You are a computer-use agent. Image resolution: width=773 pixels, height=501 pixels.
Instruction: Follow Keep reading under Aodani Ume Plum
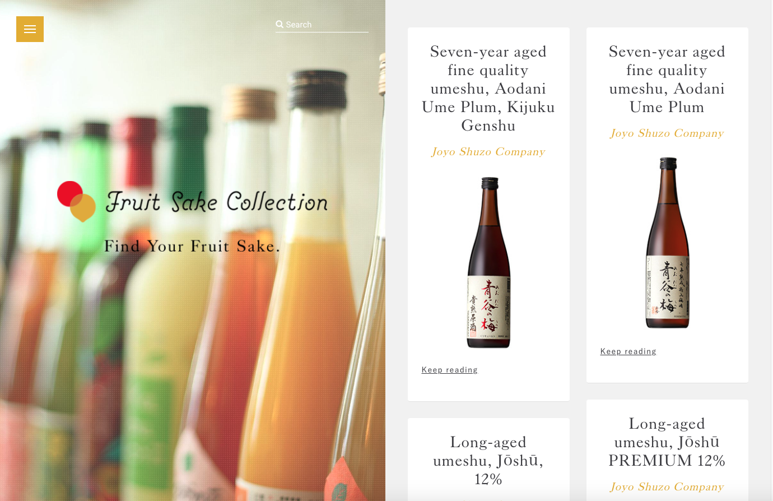628,351
